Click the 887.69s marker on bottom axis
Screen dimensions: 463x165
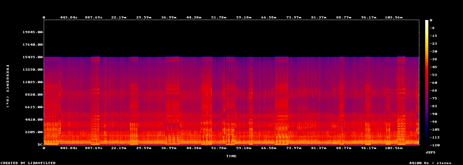[94, 148]
